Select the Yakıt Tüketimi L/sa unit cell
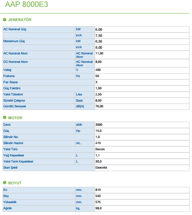 (85, 95)
